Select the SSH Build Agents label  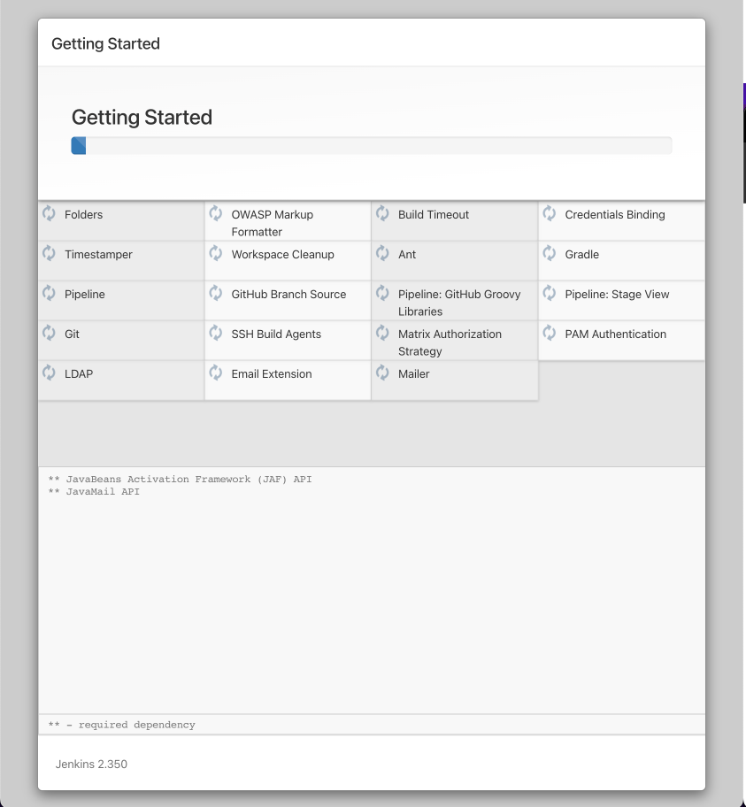tap(276, 334)
